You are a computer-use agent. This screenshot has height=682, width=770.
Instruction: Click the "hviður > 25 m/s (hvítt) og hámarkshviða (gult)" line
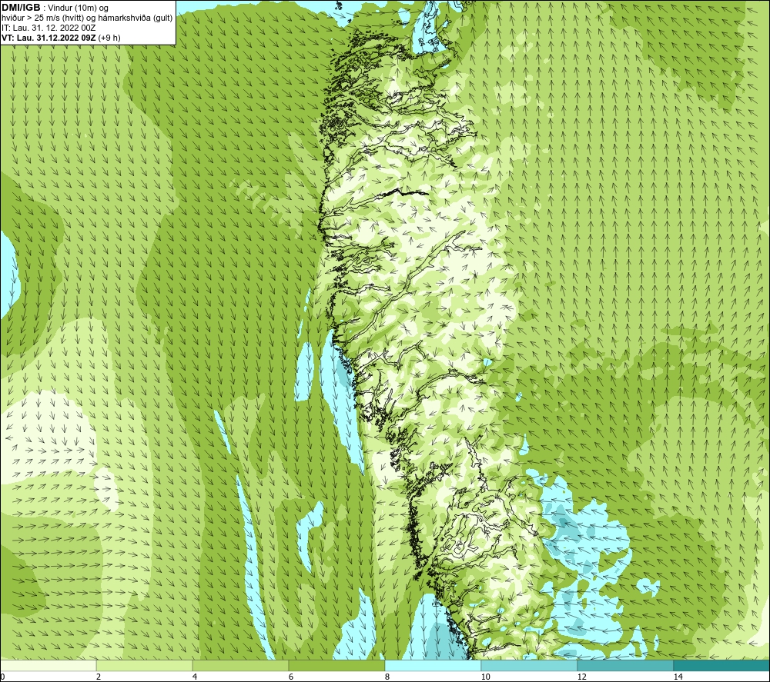[87, 18]
